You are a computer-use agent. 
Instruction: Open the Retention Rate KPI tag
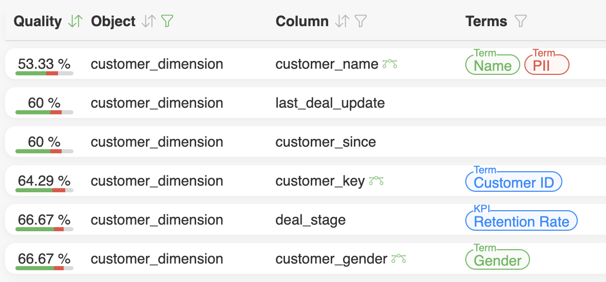point(521,221)
